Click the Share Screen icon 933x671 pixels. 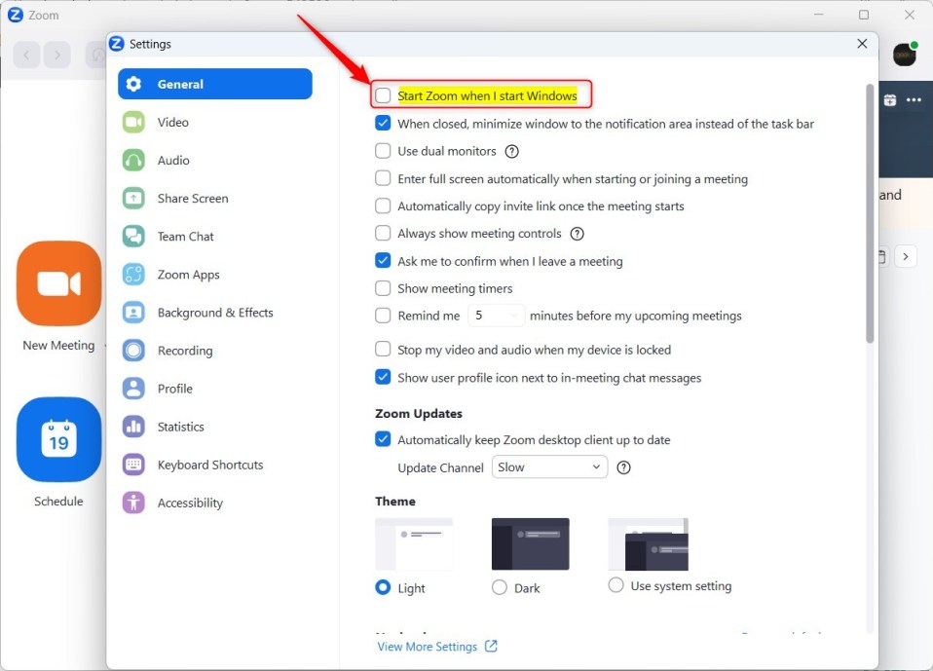133,199
